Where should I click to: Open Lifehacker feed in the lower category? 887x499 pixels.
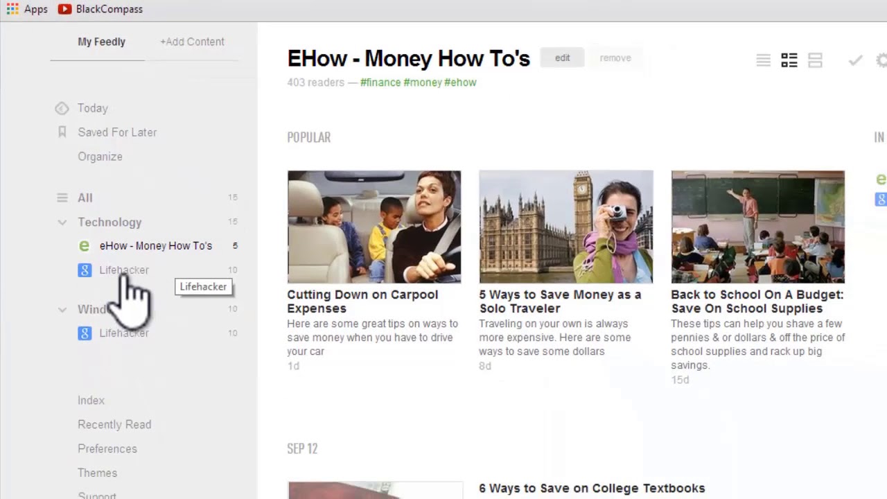pos(124,333)
